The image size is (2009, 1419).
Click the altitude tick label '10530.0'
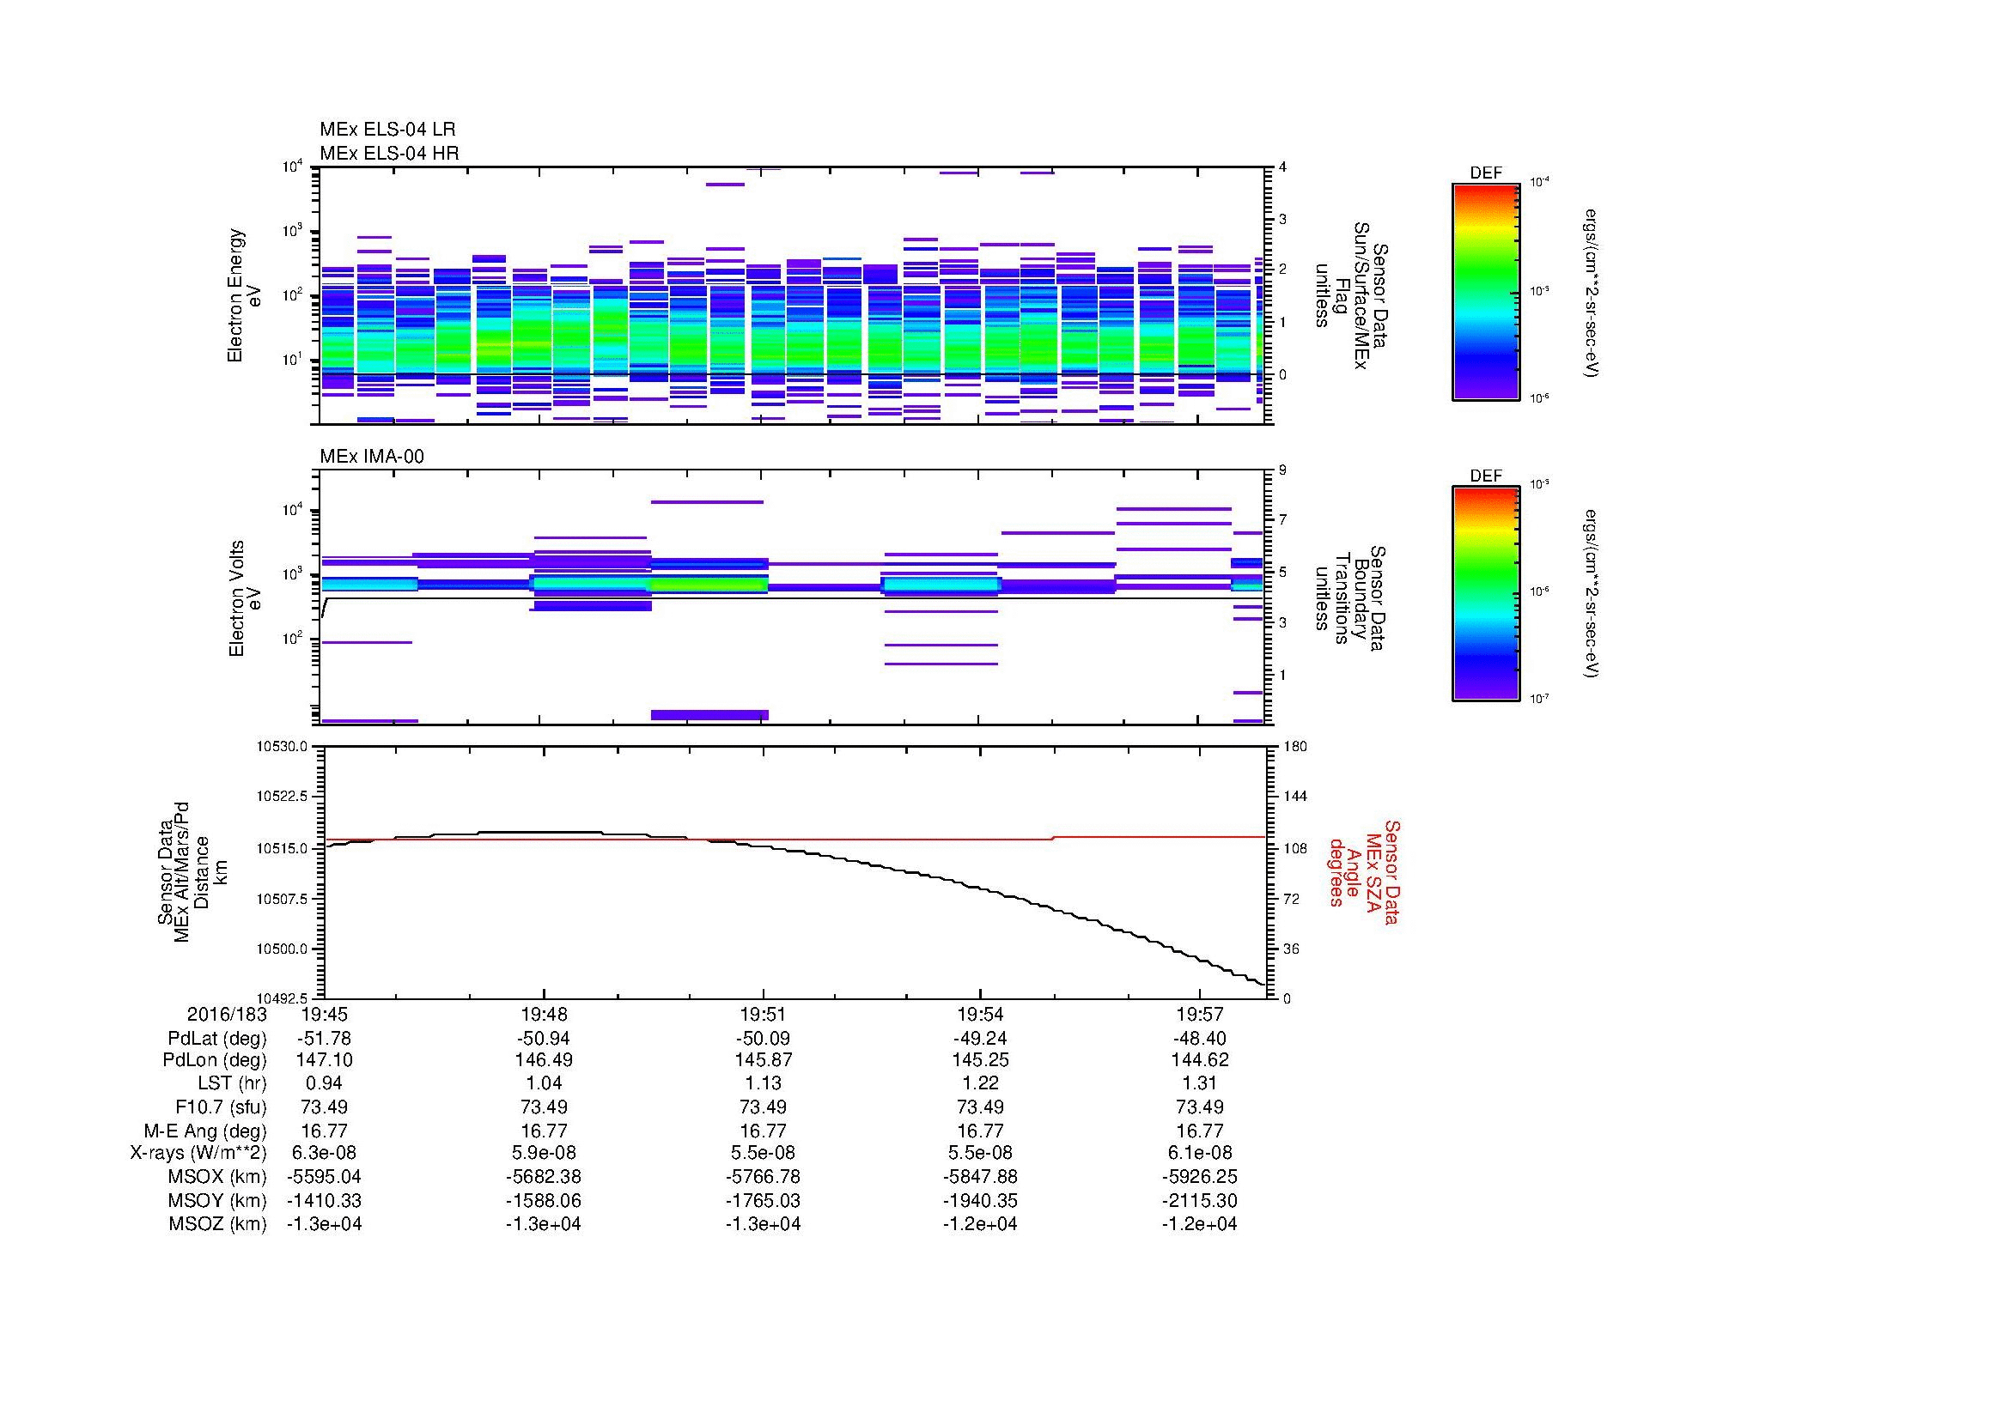coord(283,747)
